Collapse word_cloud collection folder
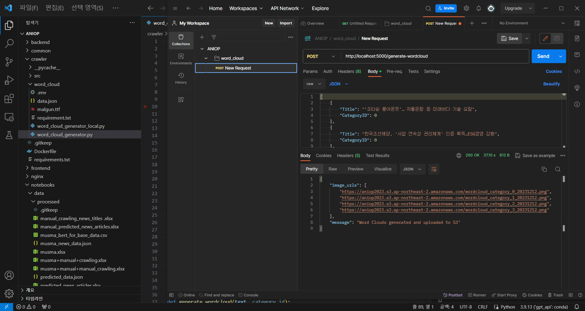This screenshot has height=311, width=585. tap(206, 58)
